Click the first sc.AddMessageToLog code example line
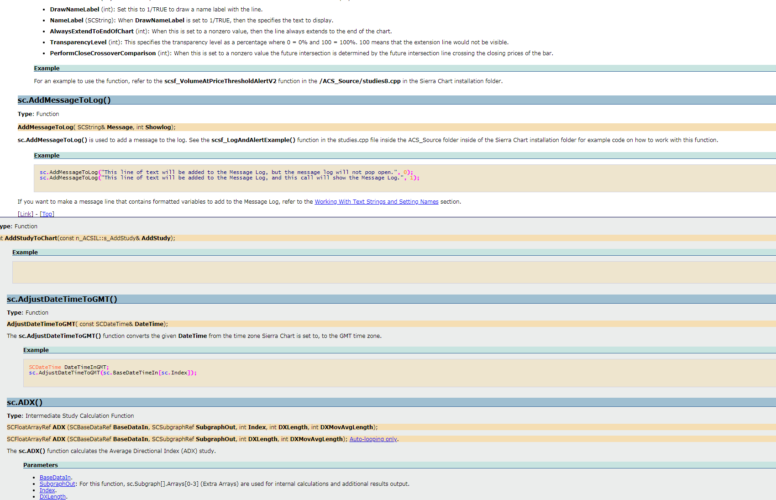This screenshot has width=776, height=500. [226, 173]
